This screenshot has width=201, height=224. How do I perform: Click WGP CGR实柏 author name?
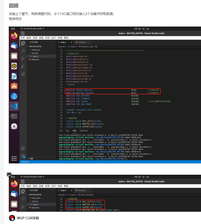pos(28,218)
